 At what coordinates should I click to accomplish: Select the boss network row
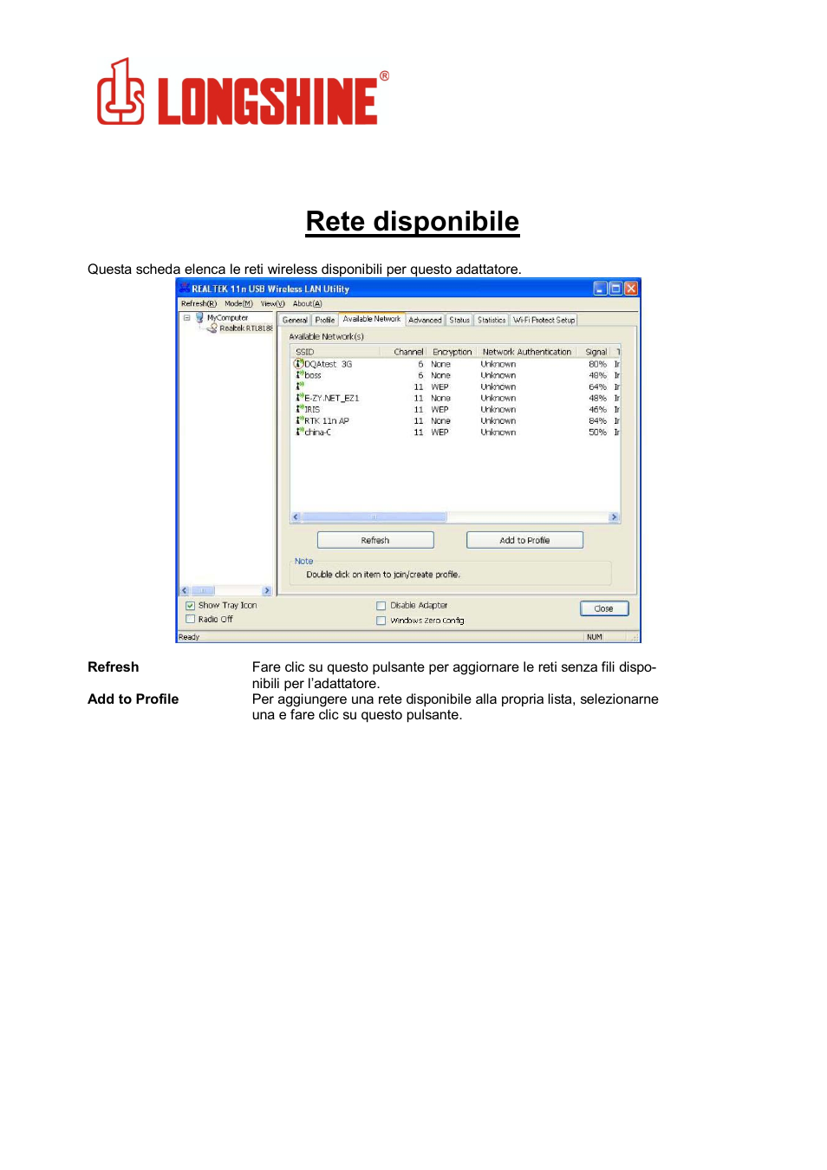456,375
